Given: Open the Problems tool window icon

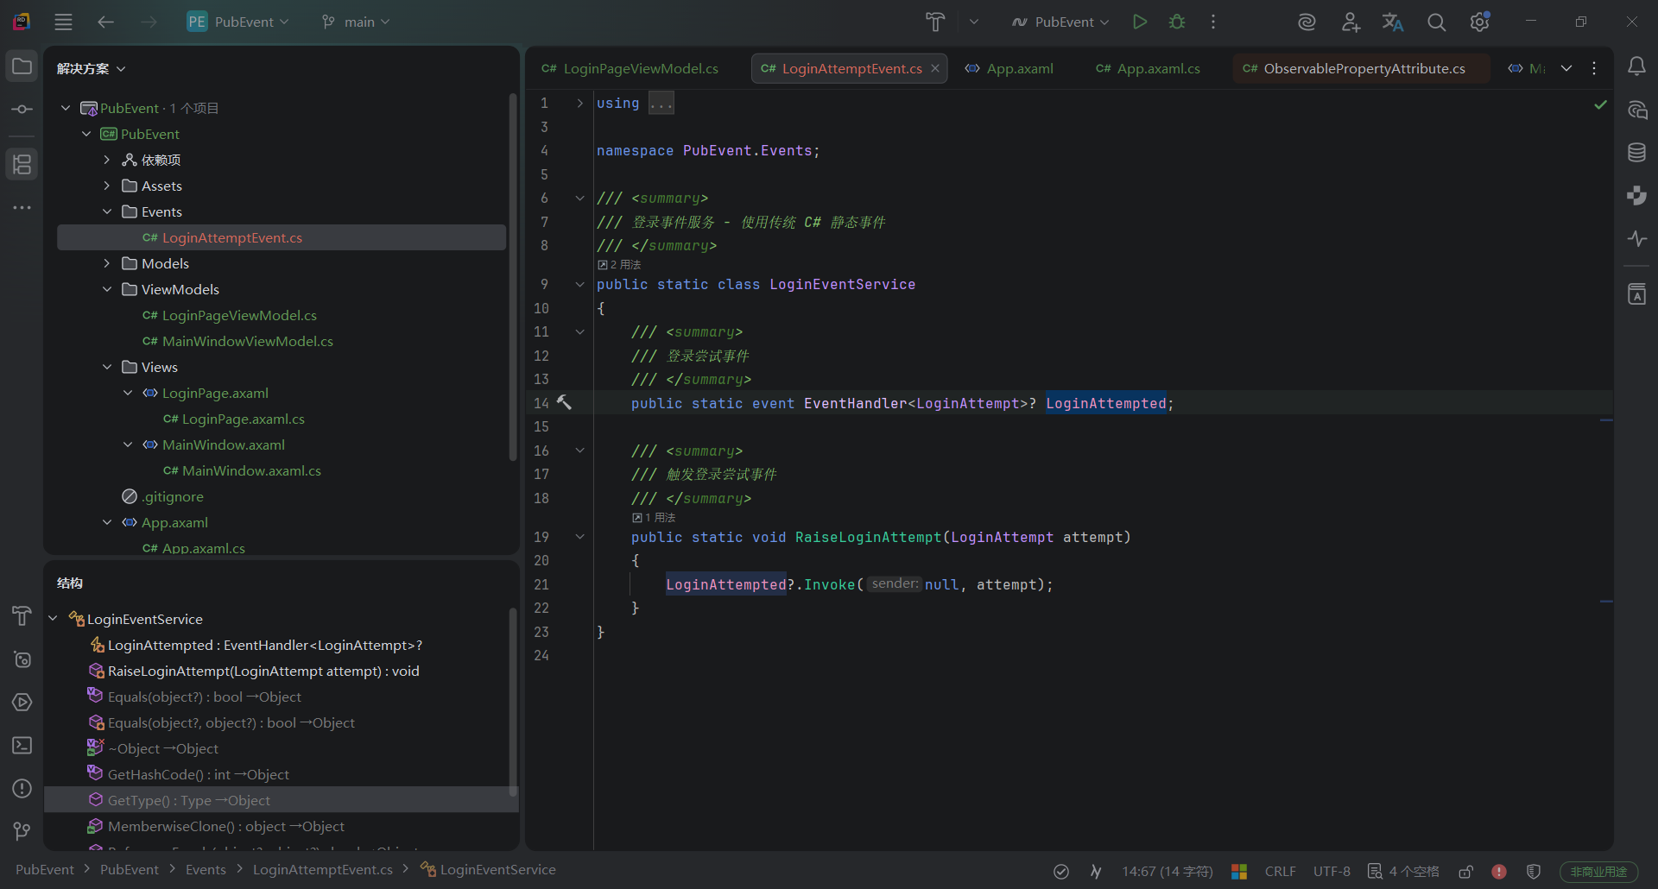Looking at the screenshot, I should click(x=22, y=788).
